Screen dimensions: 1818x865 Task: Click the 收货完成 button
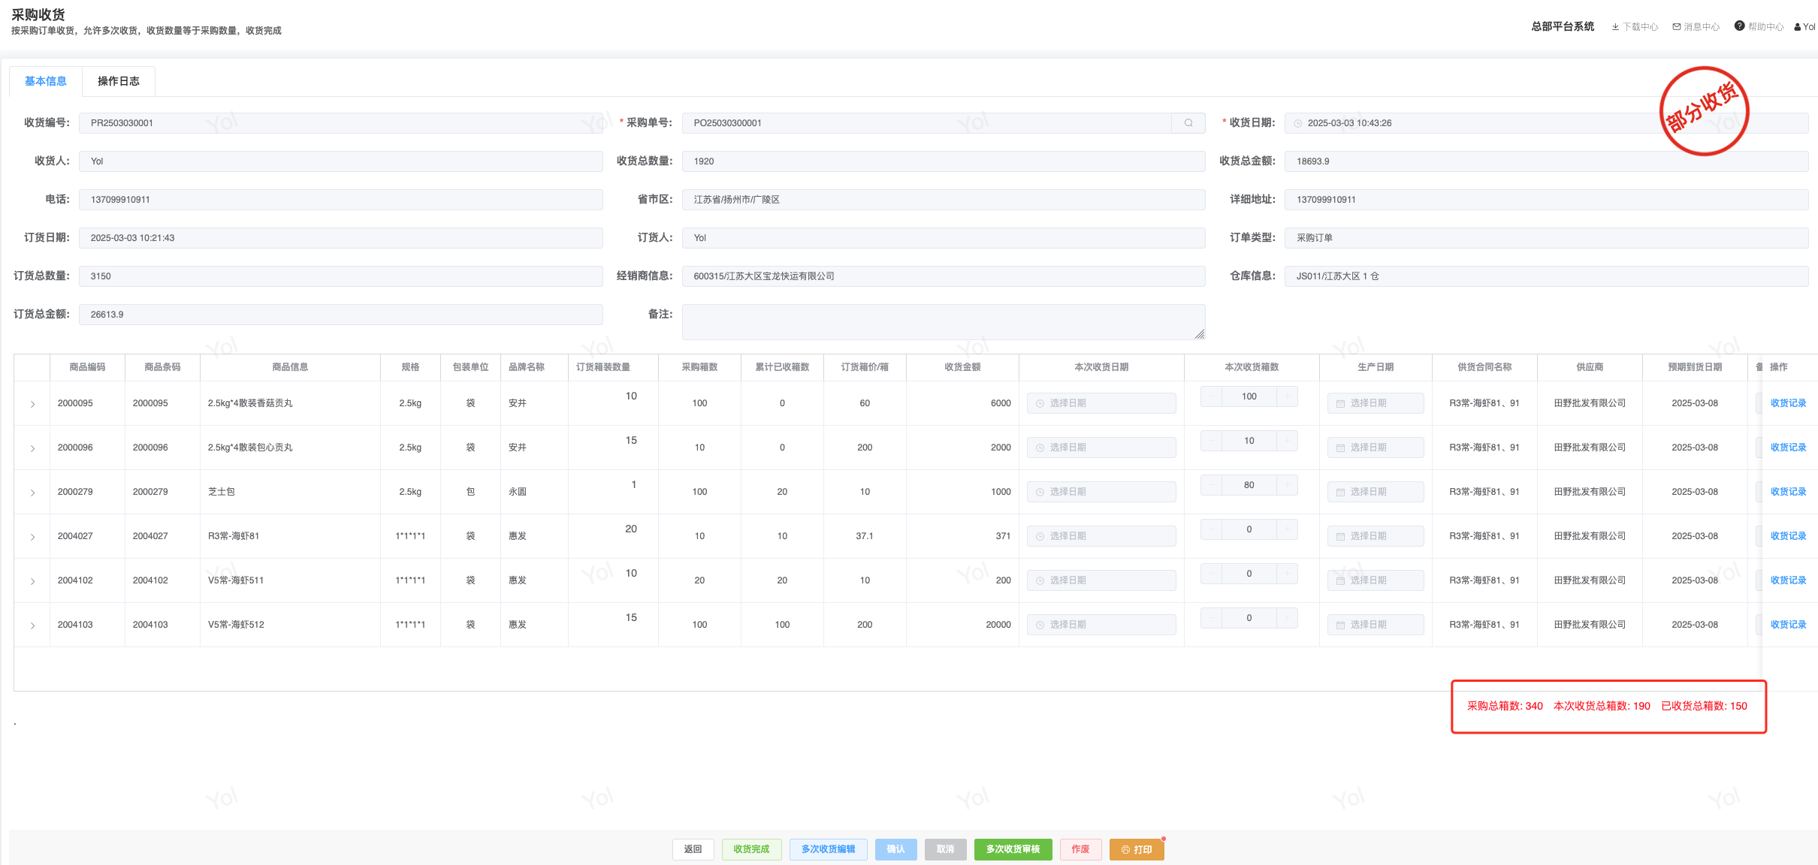click(751, 849)
